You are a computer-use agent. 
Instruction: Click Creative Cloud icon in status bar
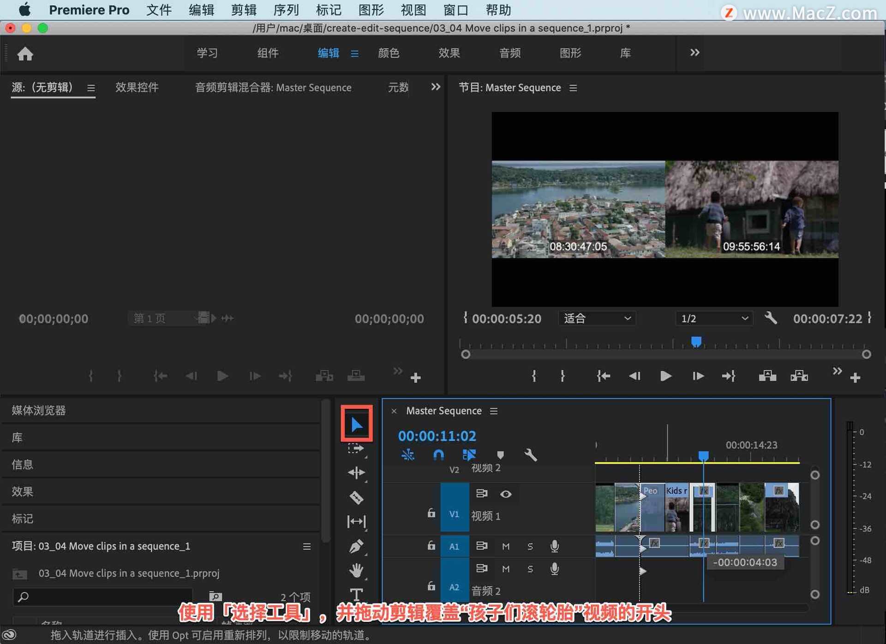pos(10,635)
